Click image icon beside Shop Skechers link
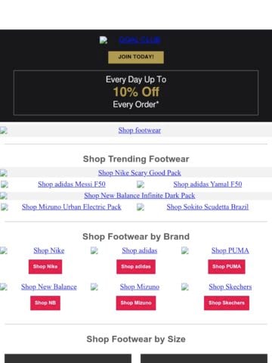 (185, 287)
